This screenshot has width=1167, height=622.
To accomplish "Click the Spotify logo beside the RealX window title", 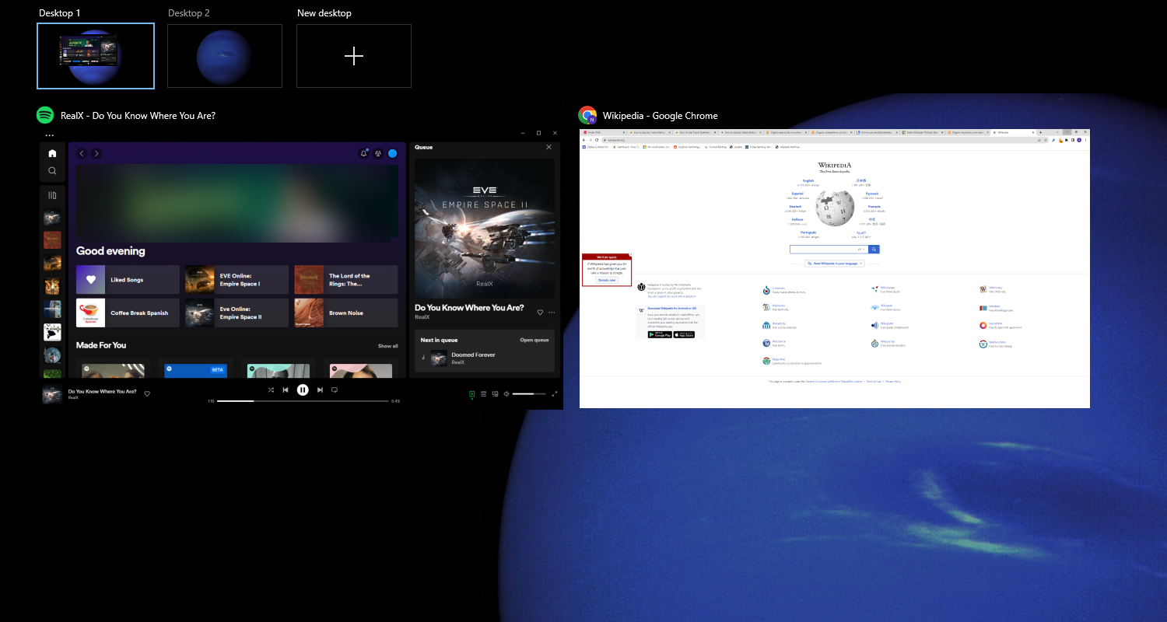I will (46, 115).
